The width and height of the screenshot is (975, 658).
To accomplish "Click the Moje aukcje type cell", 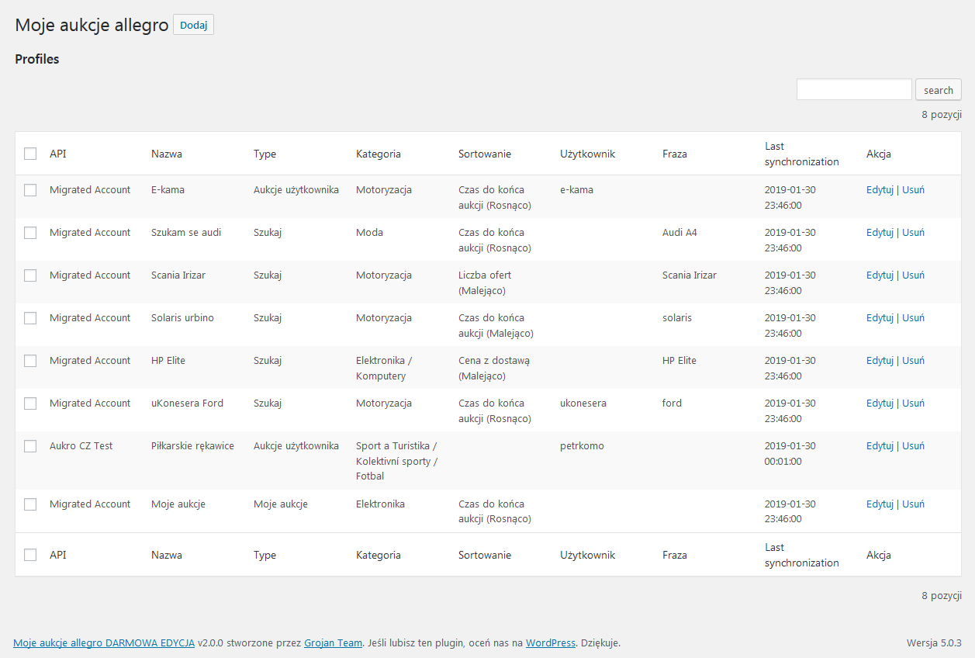I will (281, 504).
